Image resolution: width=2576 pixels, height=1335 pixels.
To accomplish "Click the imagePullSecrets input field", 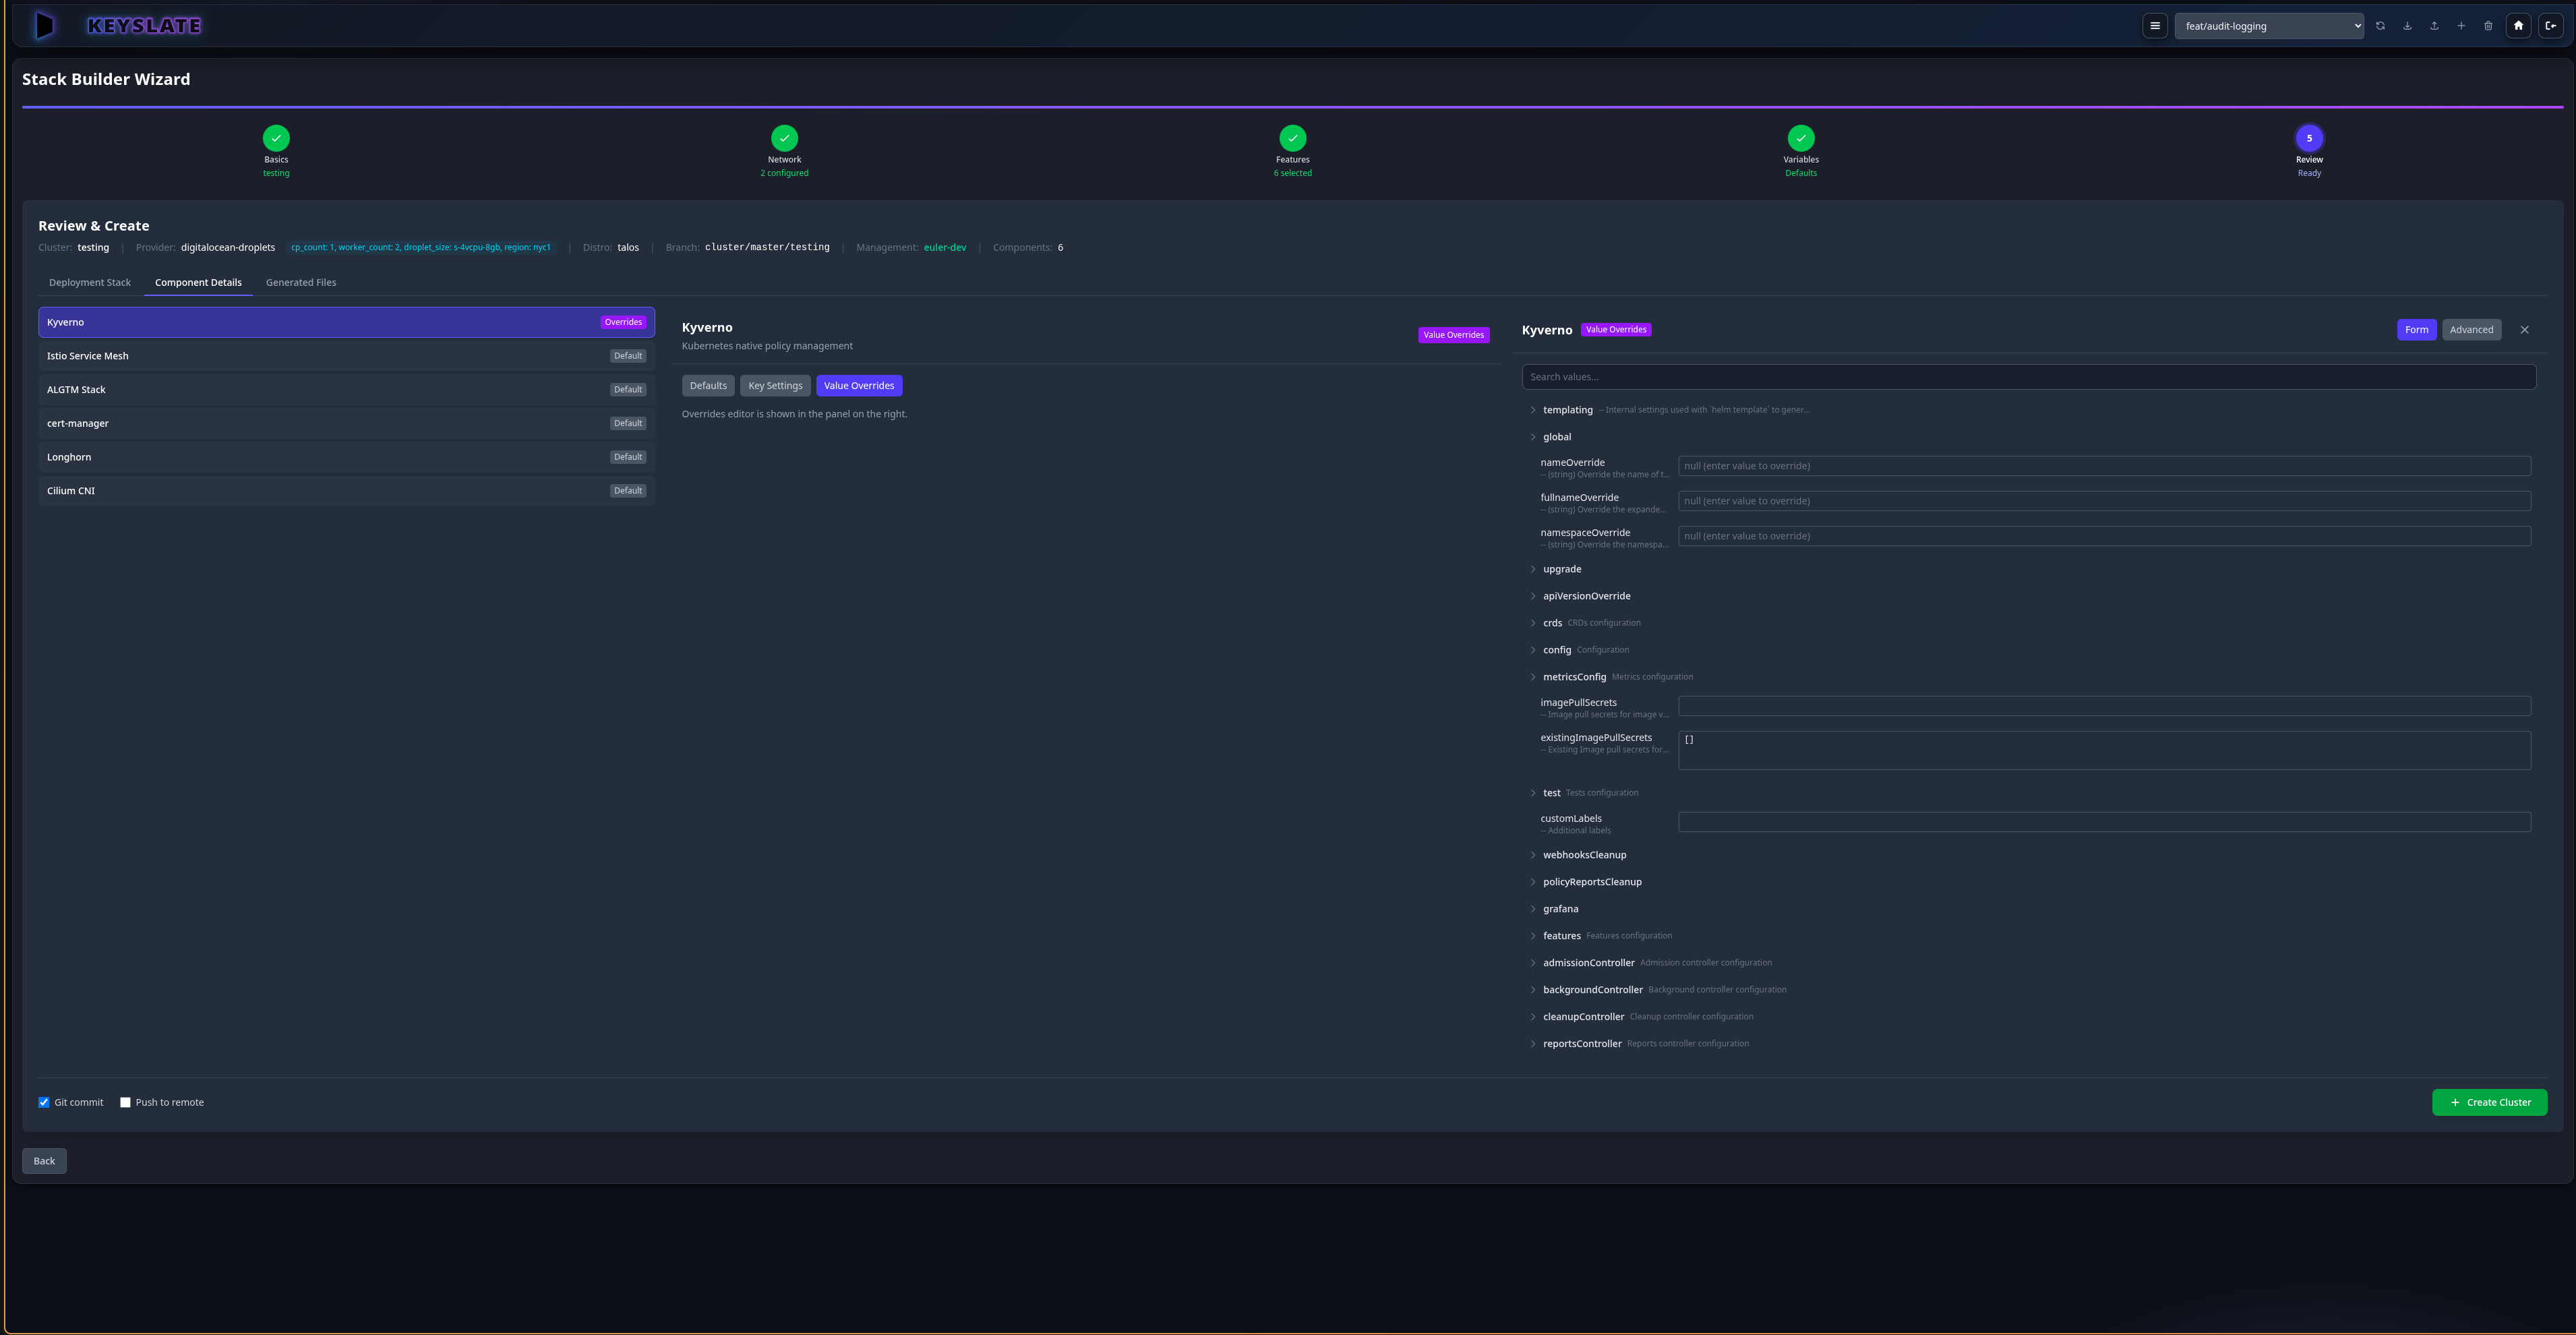I will 2104,706.
